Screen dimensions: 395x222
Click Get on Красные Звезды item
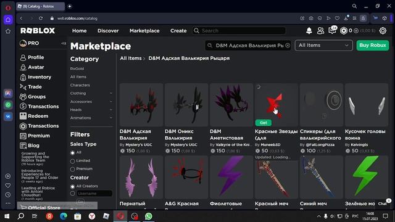(x=264, y=123)
